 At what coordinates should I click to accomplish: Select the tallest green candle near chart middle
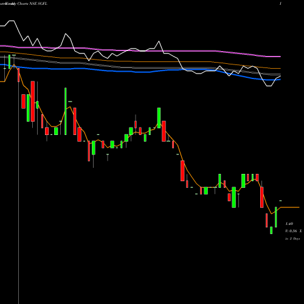pos(159,118)
